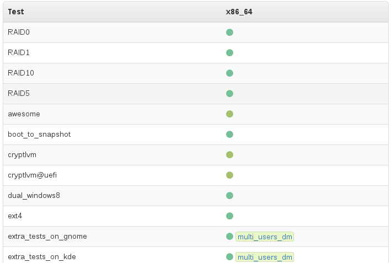
Task: Select the ext4 test name
Action: coord(15,216)
